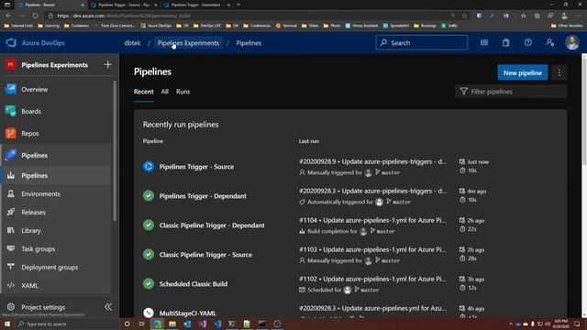Click the browser refresh button
Screen dimensions: 587x330
(x=35, y=16)
